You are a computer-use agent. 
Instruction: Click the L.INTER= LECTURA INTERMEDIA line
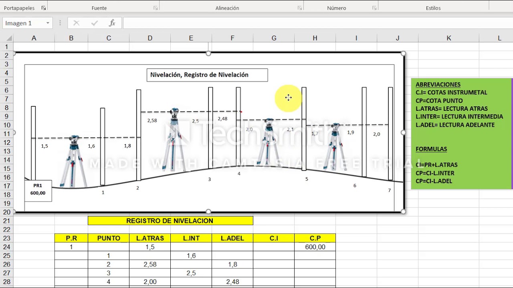click(459, 116)
